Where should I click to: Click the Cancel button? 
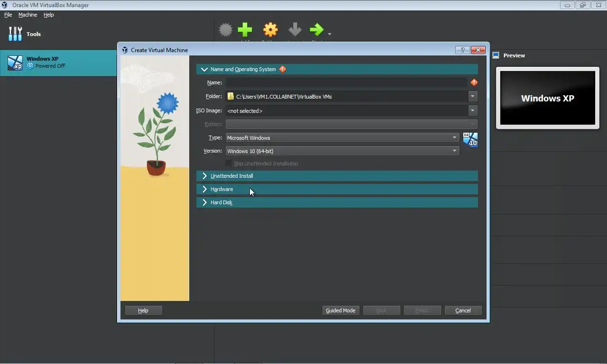pos(463,310)
